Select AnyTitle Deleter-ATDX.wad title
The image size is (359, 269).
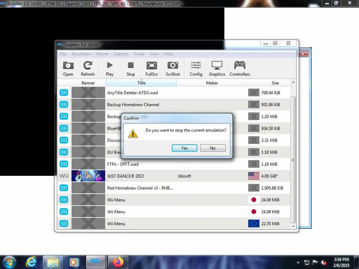click(x=132, y=92)
